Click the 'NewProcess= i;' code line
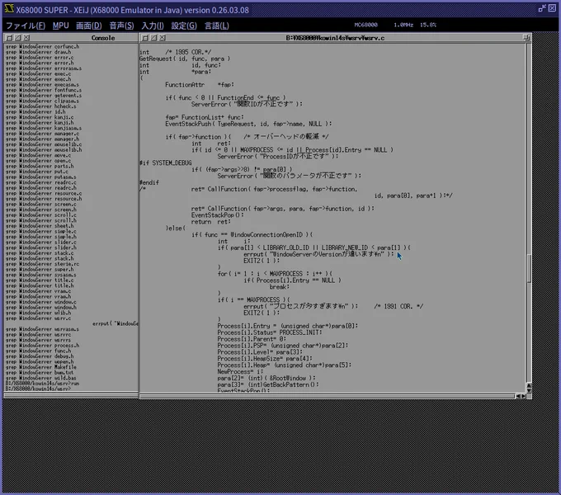Viewport: 561px width, 495px height. (x=240, y=371)
